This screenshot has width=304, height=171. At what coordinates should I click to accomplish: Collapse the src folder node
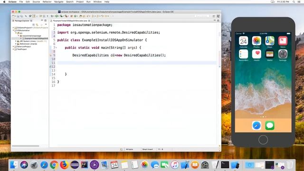[16, 33]
